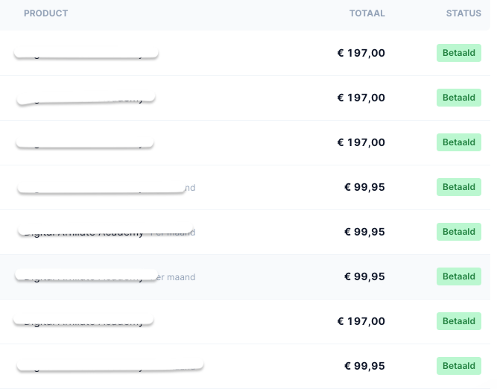The height and width of the screenshot is (389, 497).
Task: Click the € 99,95 total in the fourth row
Action: [x=364, y=187]
